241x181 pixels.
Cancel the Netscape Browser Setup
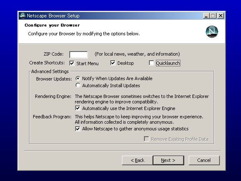tap(204, 160)
